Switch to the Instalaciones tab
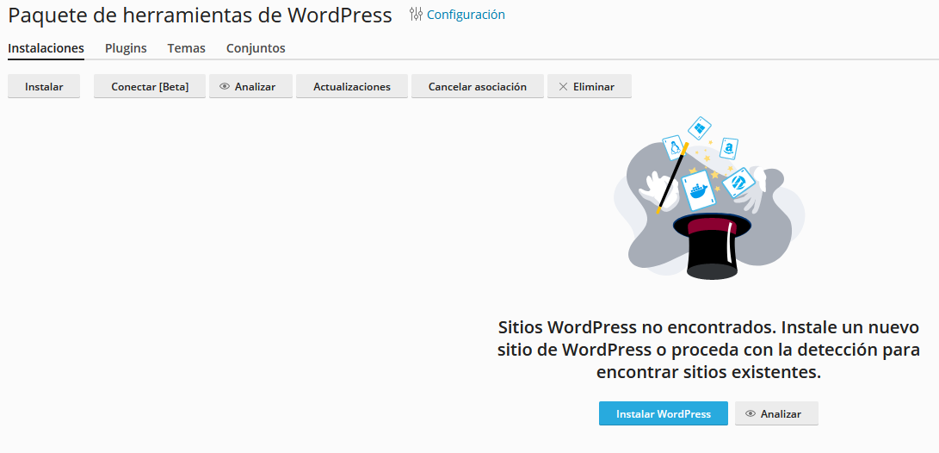The width and height of the screenshot is (939, 453). pyautogui.click(x=46, y=48)
